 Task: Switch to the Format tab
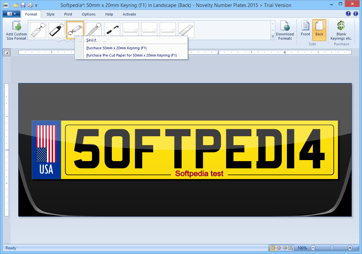pos(31,14)
